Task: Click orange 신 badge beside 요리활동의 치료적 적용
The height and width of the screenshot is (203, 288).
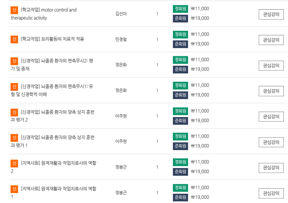Action: click(14, 39)
